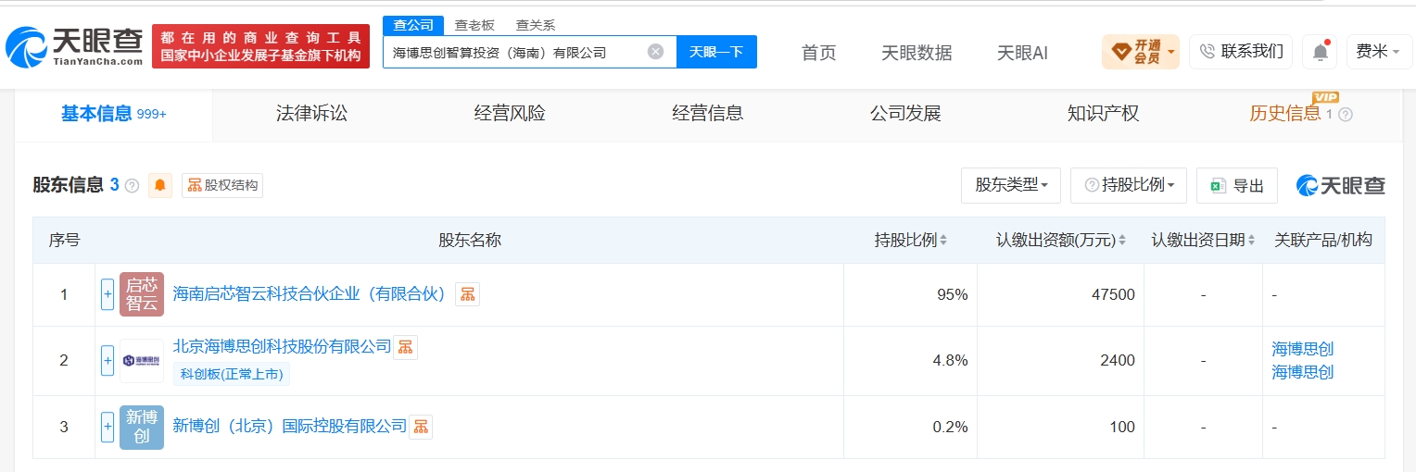
Task: Sort by 持股比例 column arrows
Action: point(943,241)
